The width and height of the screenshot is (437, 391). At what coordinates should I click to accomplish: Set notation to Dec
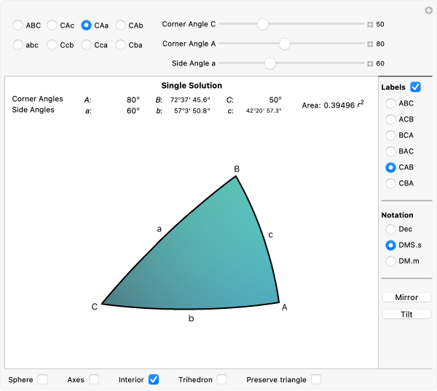391,229
